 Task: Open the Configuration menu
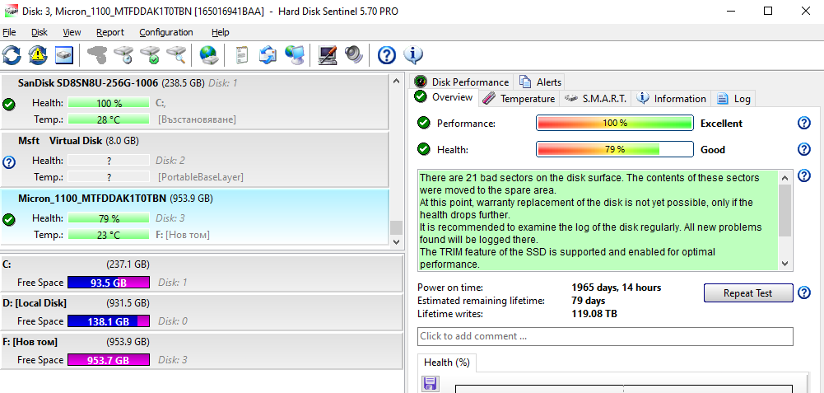tap(165, 32)
